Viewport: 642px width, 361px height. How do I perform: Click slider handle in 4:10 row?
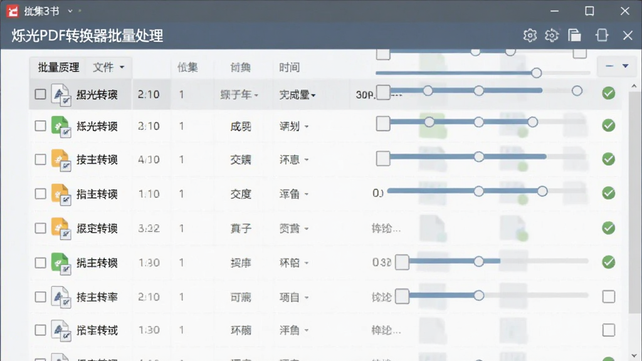pos(478,157)
